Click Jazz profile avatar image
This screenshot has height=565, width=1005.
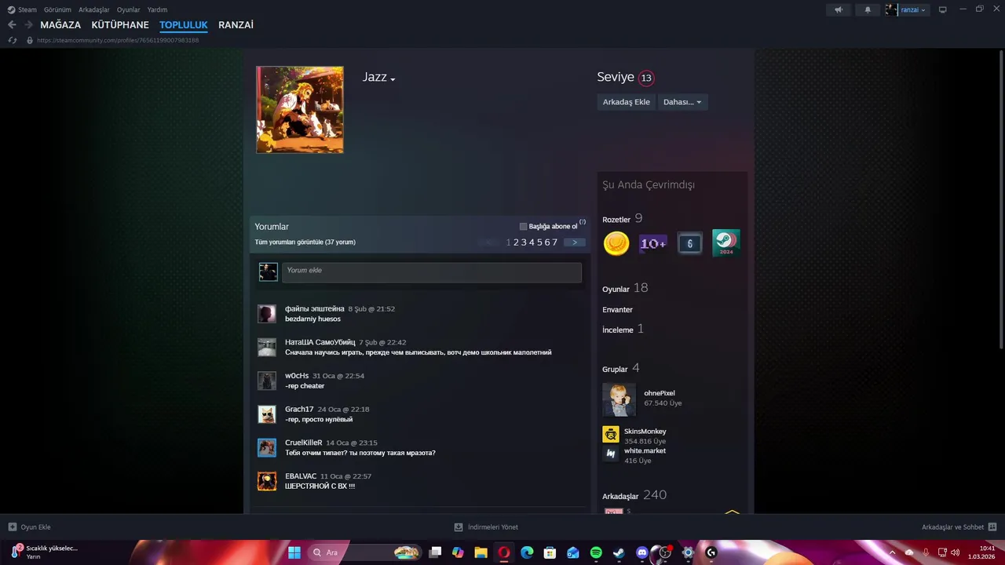pyautogui.click(x=300, y=110)
